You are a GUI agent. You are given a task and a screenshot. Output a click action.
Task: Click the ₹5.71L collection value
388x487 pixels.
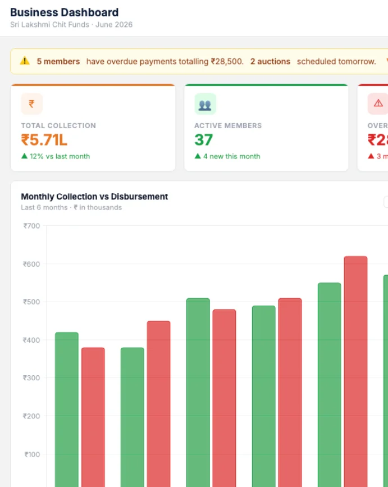(44, 140)
